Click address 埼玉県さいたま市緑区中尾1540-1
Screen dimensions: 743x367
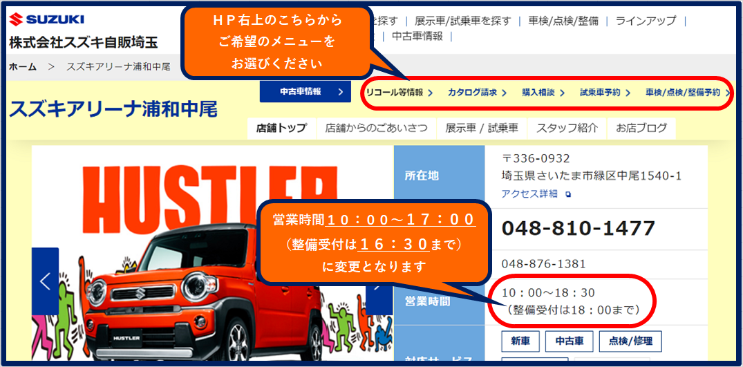[592, 176]
